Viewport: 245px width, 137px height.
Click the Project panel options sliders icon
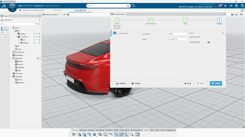pyautogui.click(x=39, y=20)
